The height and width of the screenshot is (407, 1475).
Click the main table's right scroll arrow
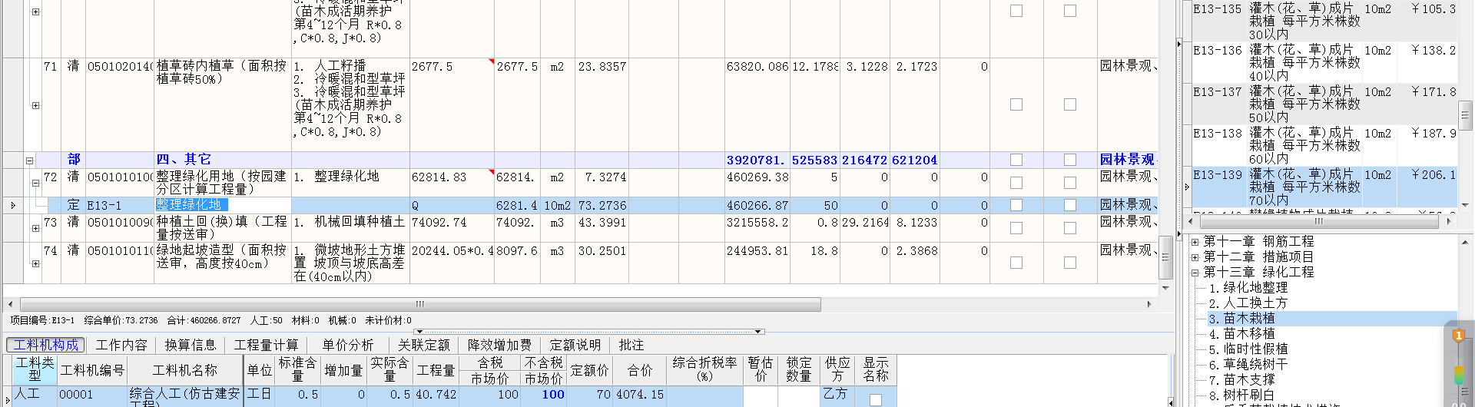point(1149,304)
